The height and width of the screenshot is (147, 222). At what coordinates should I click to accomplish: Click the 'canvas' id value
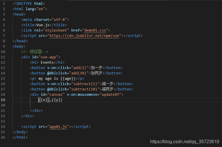[x=56, y=95]
